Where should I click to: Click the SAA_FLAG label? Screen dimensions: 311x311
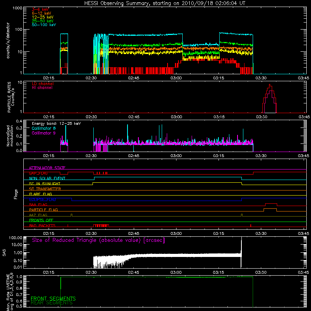point(38,204)
